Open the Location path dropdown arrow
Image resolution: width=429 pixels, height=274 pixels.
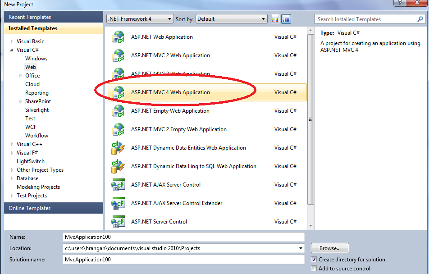(301, 248)
